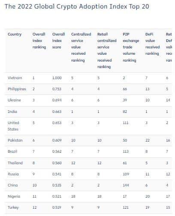Select Thailand in the table
175x216 pixels.
[x=15, y=163]
